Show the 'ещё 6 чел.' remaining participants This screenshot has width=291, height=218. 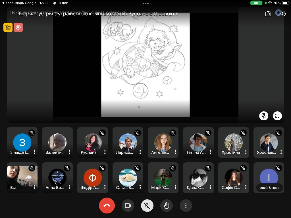click(x=269, y=188)
